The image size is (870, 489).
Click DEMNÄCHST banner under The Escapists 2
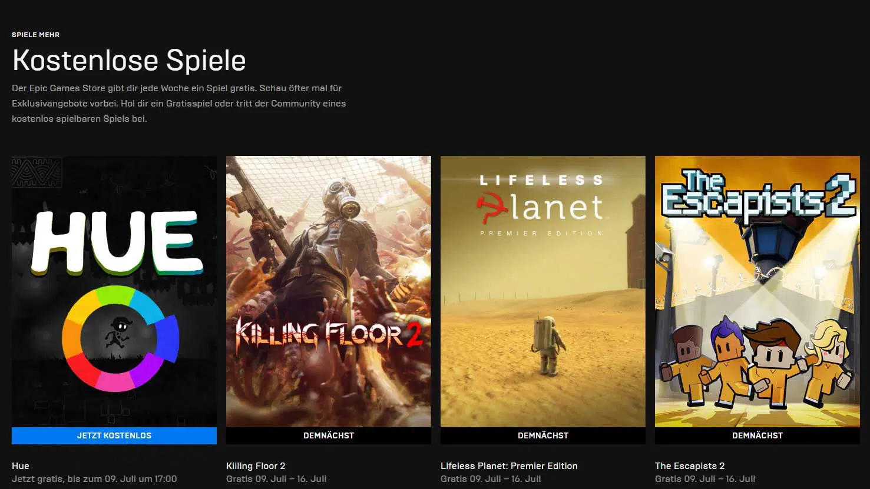point(757,435)
